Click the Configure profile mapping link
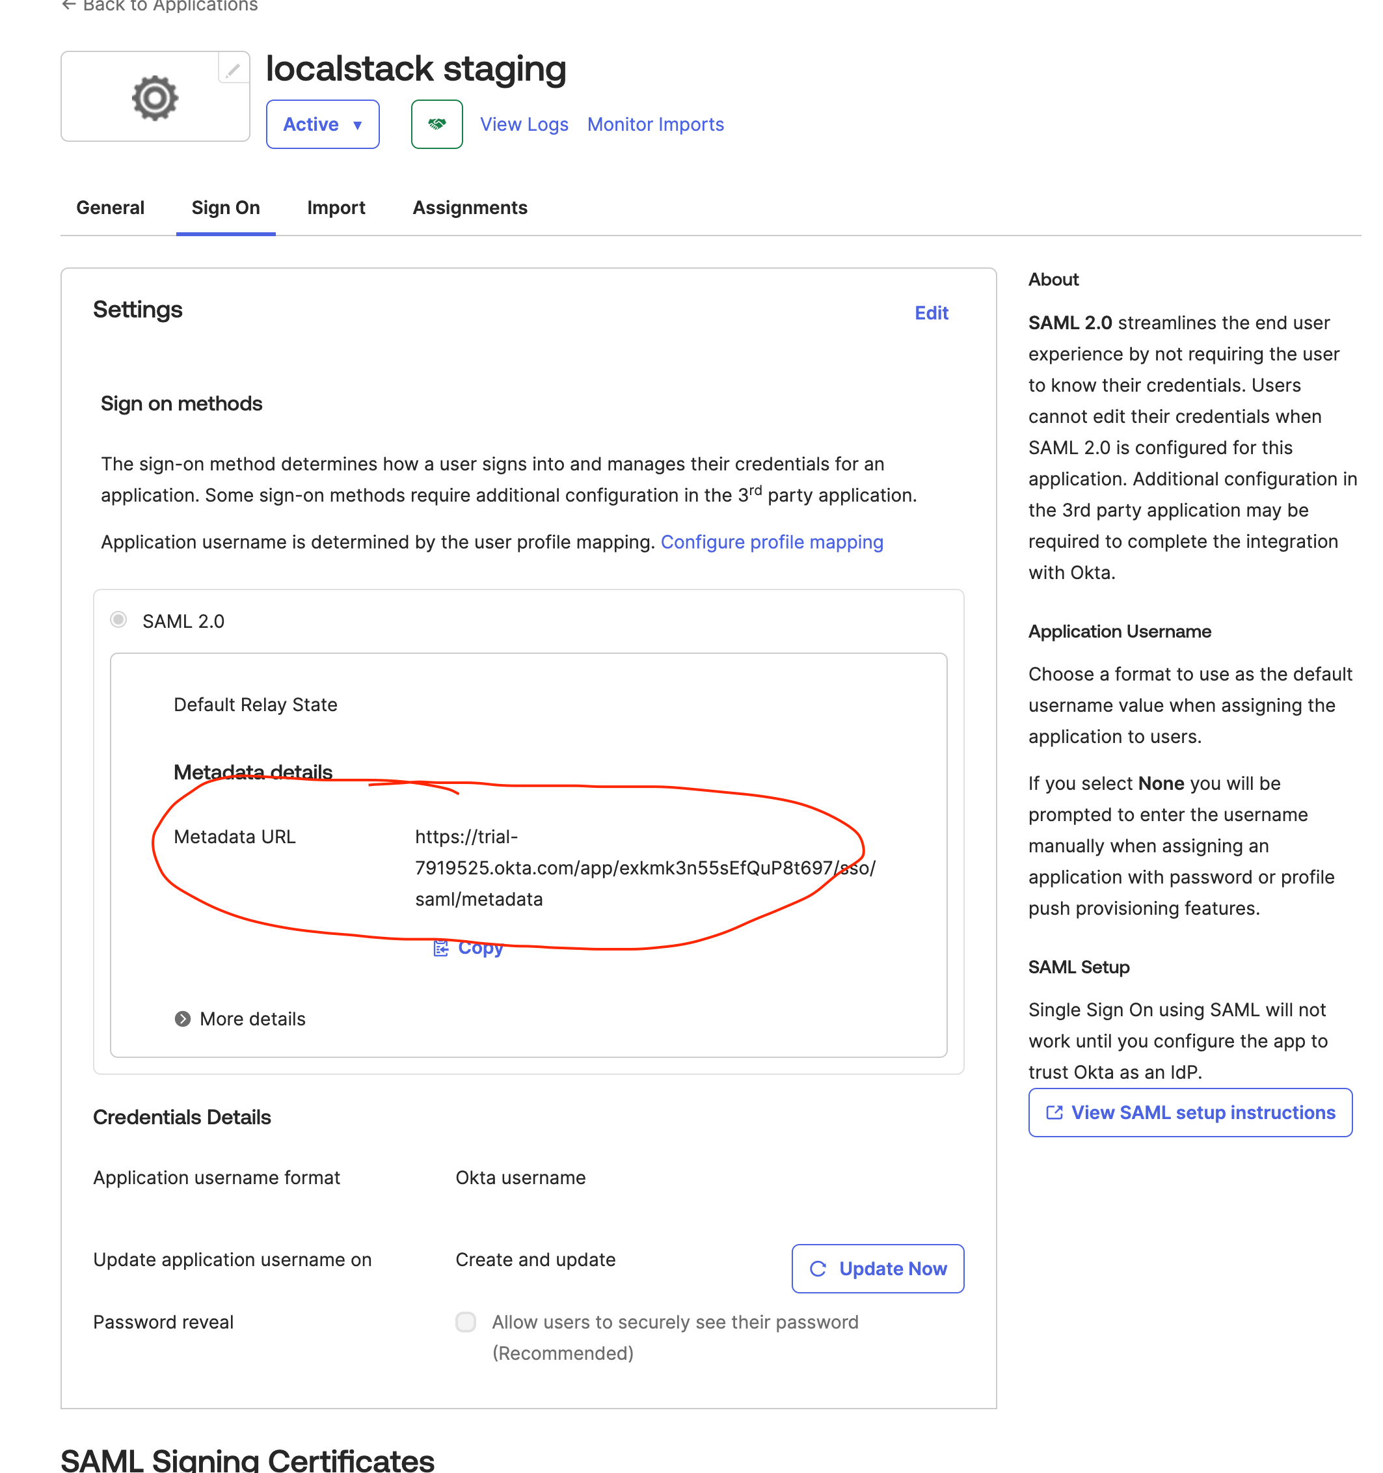This screenshot has height=1473, width=1383. pyautogui.click(x=772, y=541)
